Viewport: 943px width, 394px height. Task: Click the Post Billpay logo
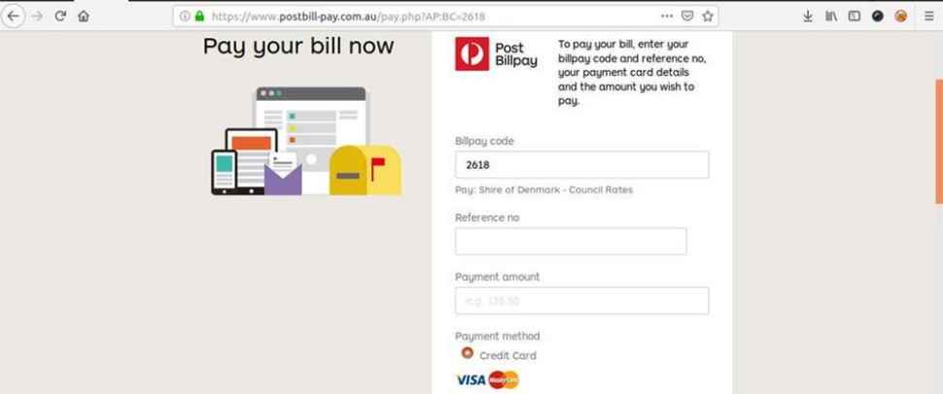(x=496, y=54)
